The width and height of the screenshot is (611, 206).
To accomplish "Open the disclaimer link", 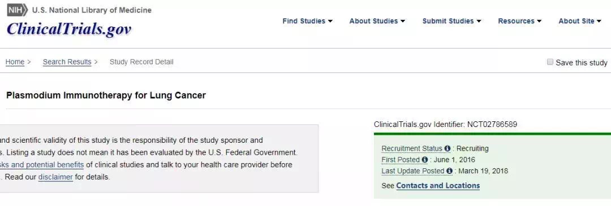I will 55,177.
